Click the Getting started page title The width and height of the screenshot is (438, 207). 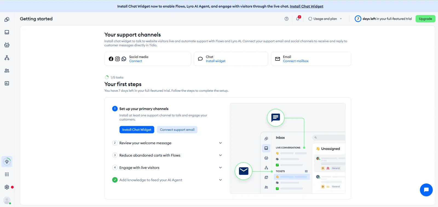coord(36,19)
